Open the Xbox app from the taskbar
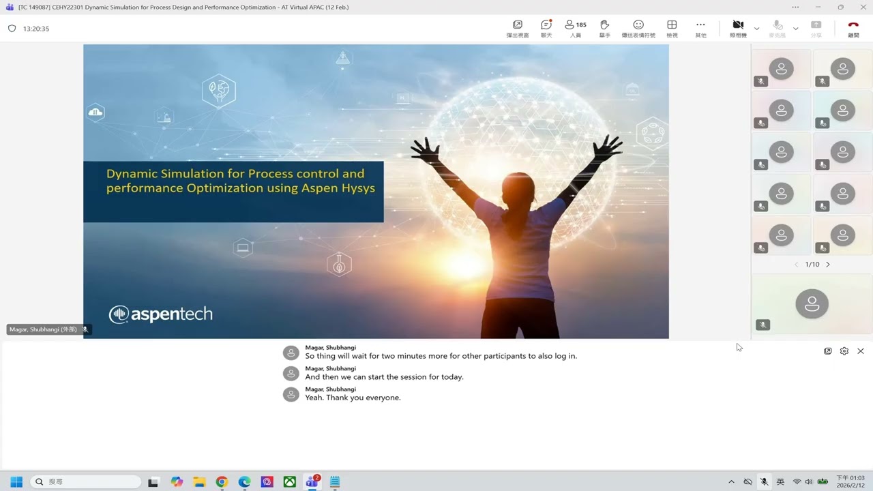 pyautogui.click(x=290, y=482)
